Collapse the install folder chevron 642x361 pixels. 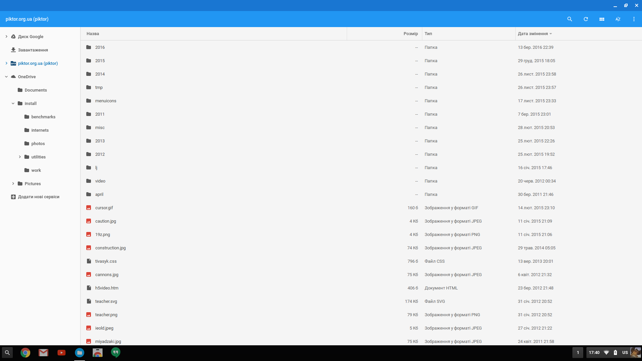click(13, 103)
